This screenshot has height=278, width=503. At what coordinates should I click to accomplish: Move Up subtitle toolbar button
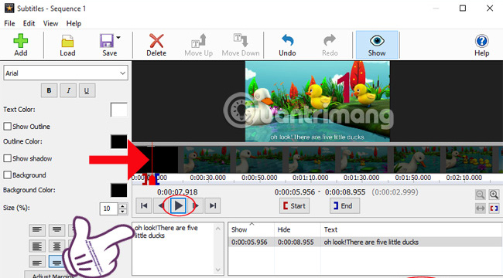click(199, 45)
